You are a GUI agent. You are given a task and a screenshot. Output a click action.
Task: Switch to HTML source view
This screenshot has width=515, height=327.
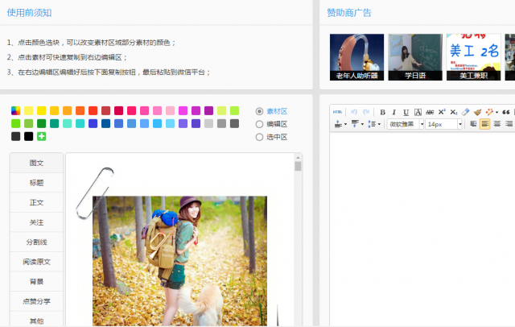[337, 112]
